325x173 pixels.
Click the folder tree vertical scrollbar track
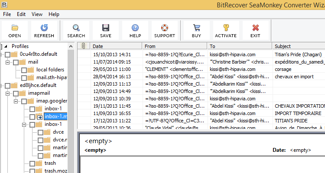pyautogui.click(x=71, y=112)
